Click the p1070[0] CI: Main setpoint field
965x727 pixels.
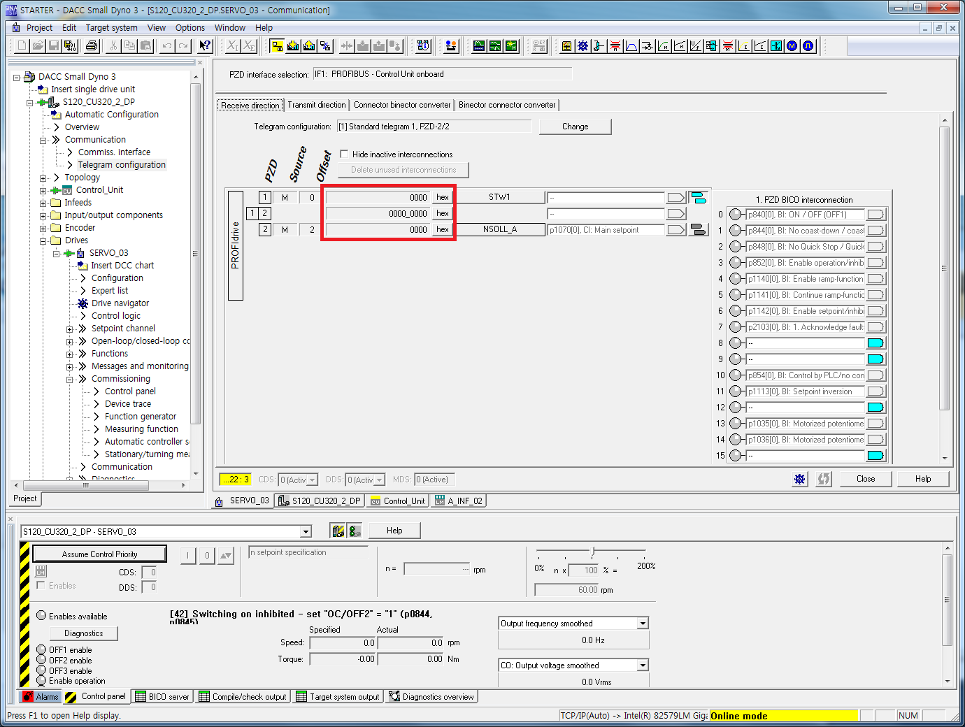[x=606, y=230]
